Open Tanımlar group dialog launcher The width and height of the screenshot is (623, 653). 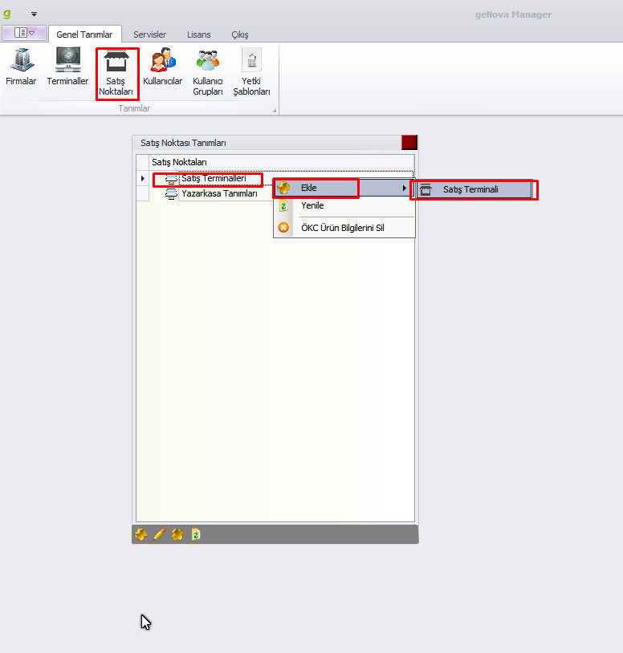[275, 111]
